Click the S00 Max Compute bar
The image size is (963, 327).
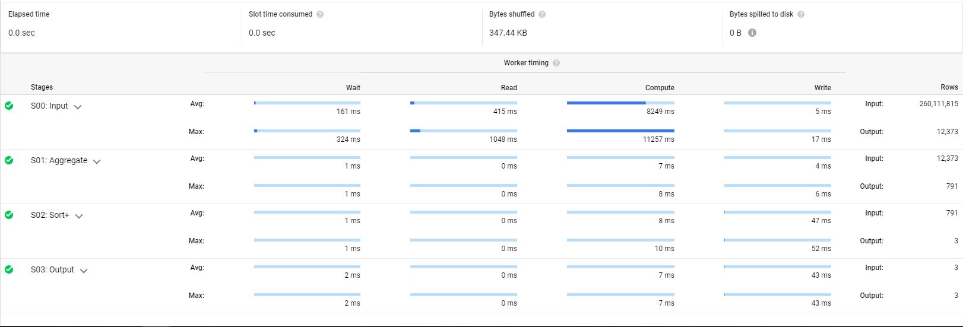pyautogui.click(x=620, y=131)
